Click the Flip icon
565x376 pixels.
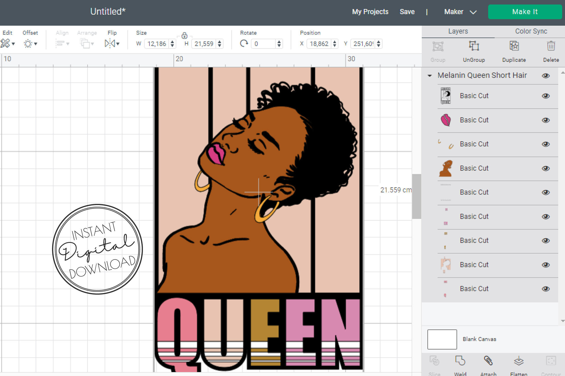pyautogui.click(x=110, y=43)
